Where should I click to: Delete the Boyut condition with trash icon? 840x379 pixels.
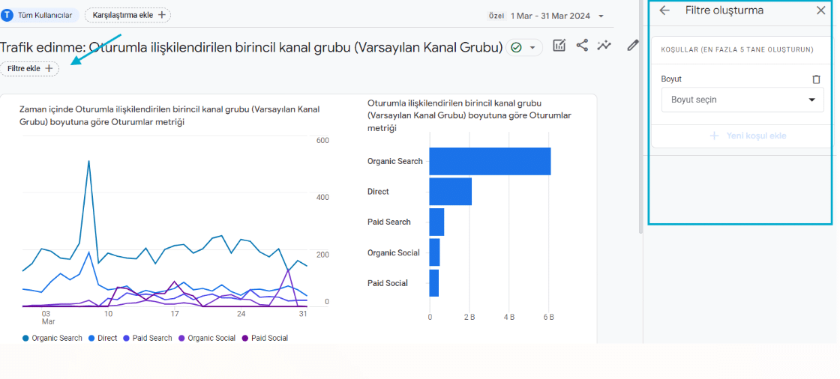[x=816, y=79]
